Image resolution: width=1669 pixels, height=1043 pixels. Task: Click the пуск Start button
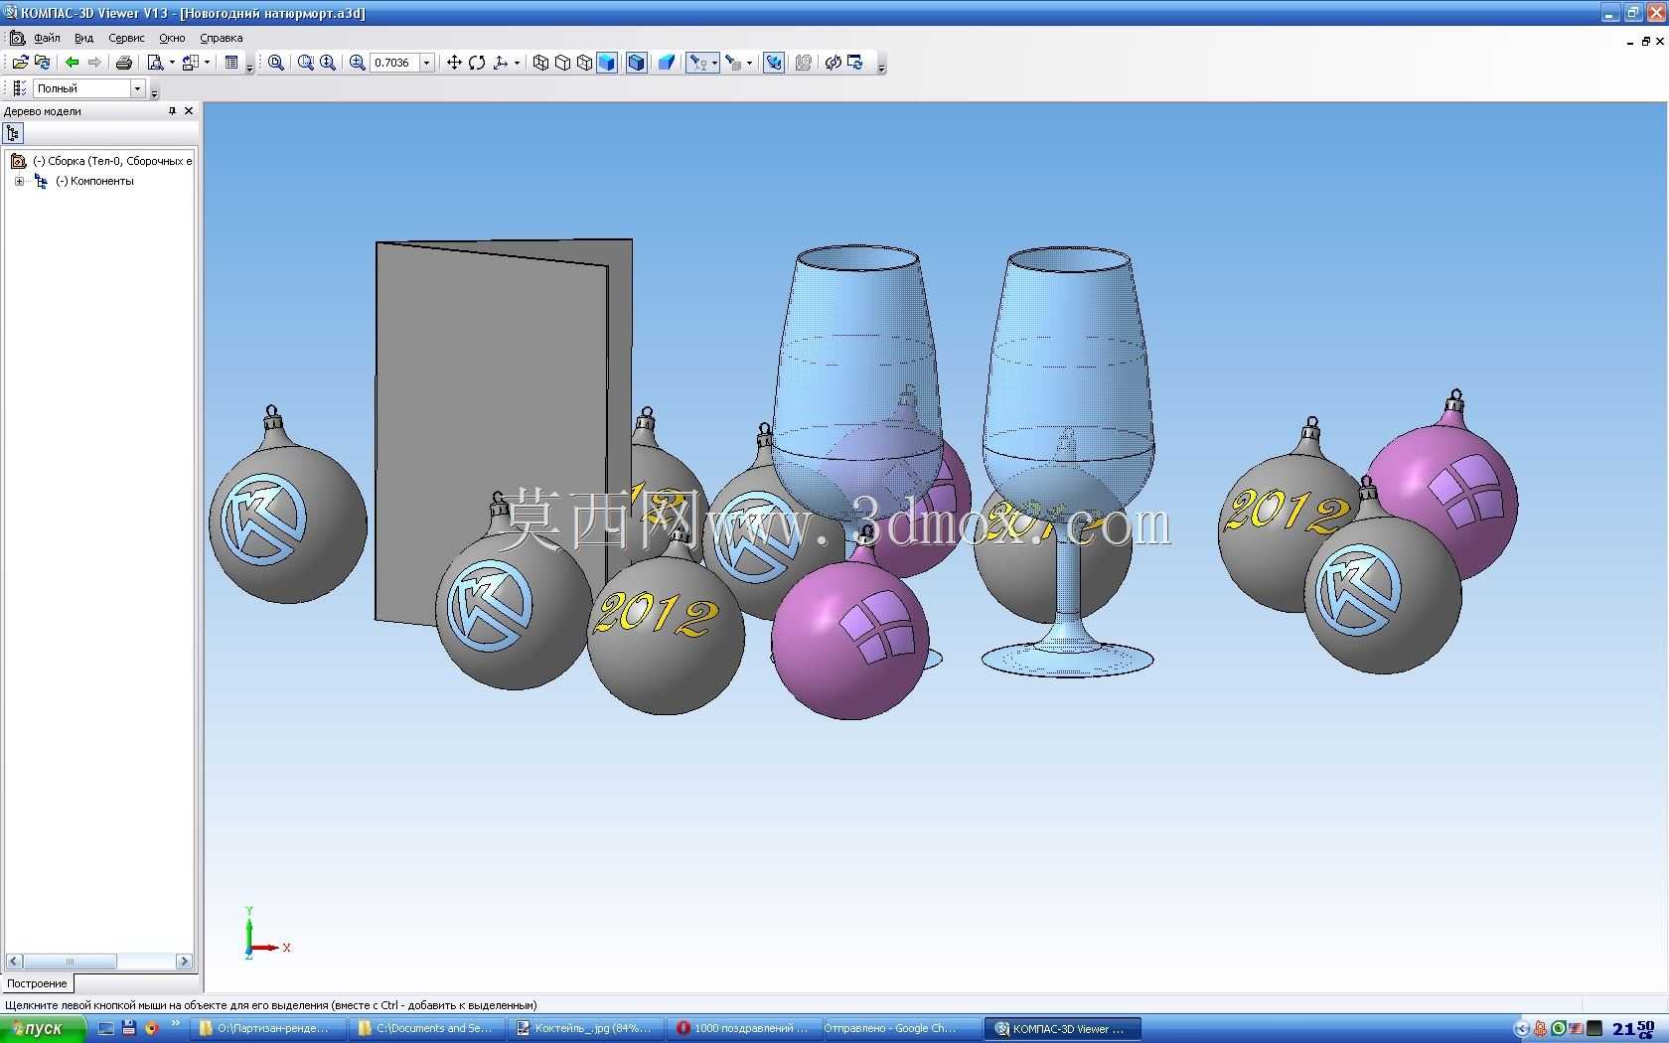click(43, 1028)
